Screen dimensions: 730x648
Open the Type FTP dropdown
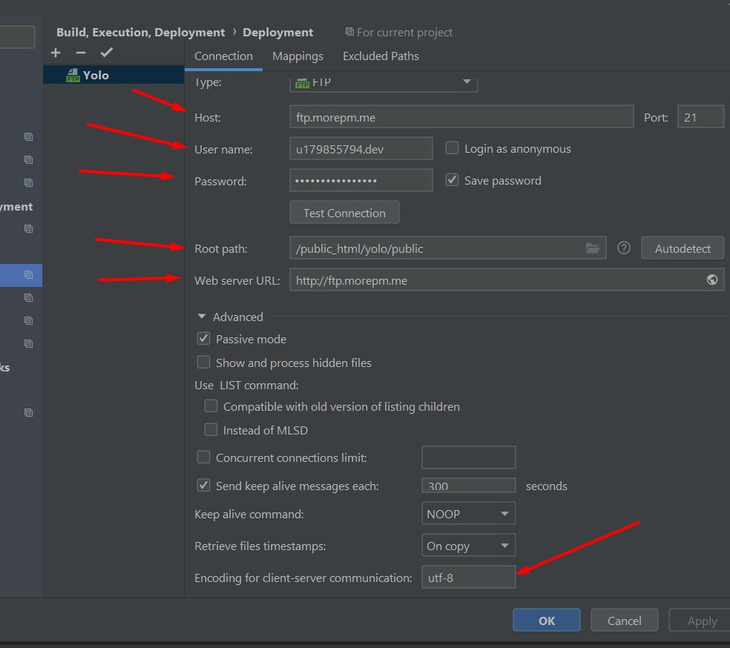pos(383,82)
